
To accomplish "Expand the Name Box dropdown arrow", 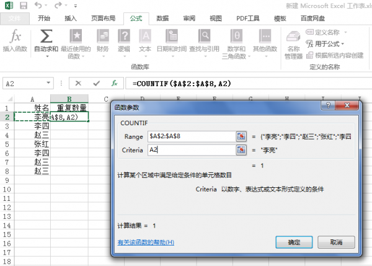I will 48,83.
